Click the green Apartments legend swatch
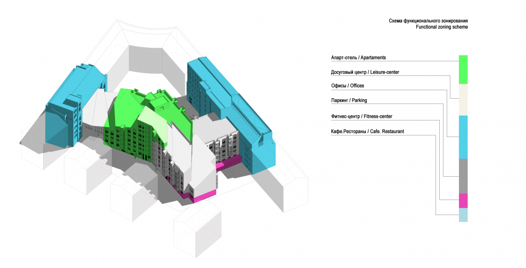 [463, 69]
